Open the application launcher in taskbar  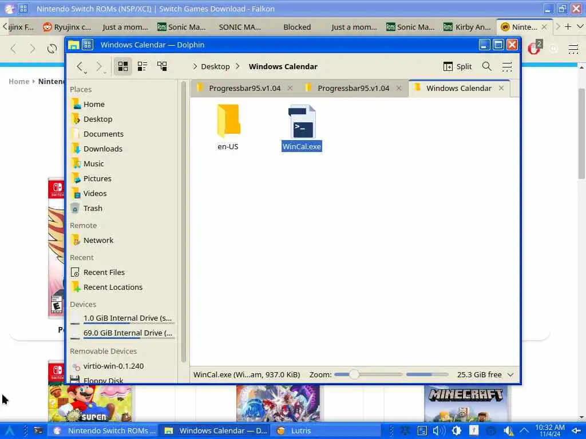(9, 431)
